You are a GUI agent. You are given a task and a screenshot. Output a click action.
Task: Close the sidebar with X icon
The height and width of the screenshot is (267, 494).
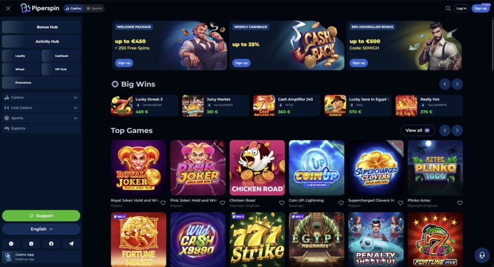(8, 9)
